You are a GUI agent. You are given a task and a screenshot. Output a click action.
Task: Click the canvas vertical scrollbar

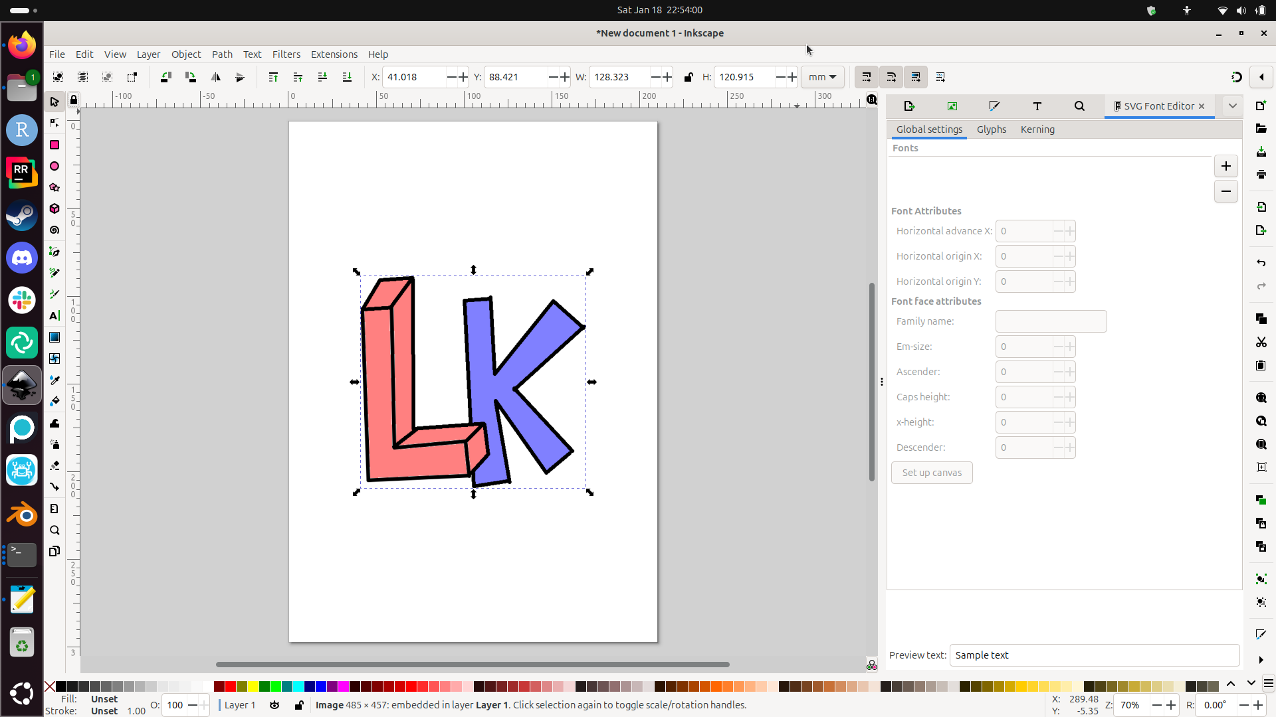click(871, 382)
